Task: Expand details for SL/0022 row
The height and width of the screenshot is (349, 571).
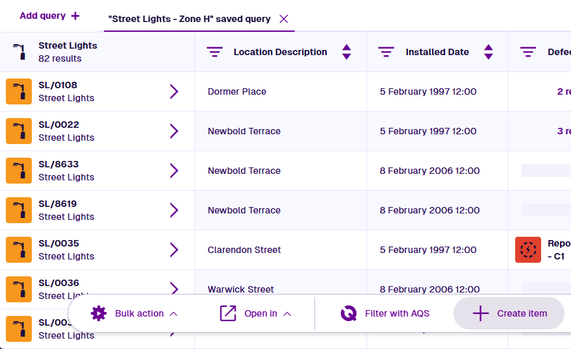Action: click(173, 131)
